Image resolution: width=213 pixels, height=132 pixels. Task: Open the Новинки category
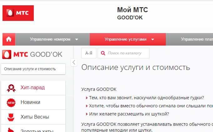[x=33, y=102]
